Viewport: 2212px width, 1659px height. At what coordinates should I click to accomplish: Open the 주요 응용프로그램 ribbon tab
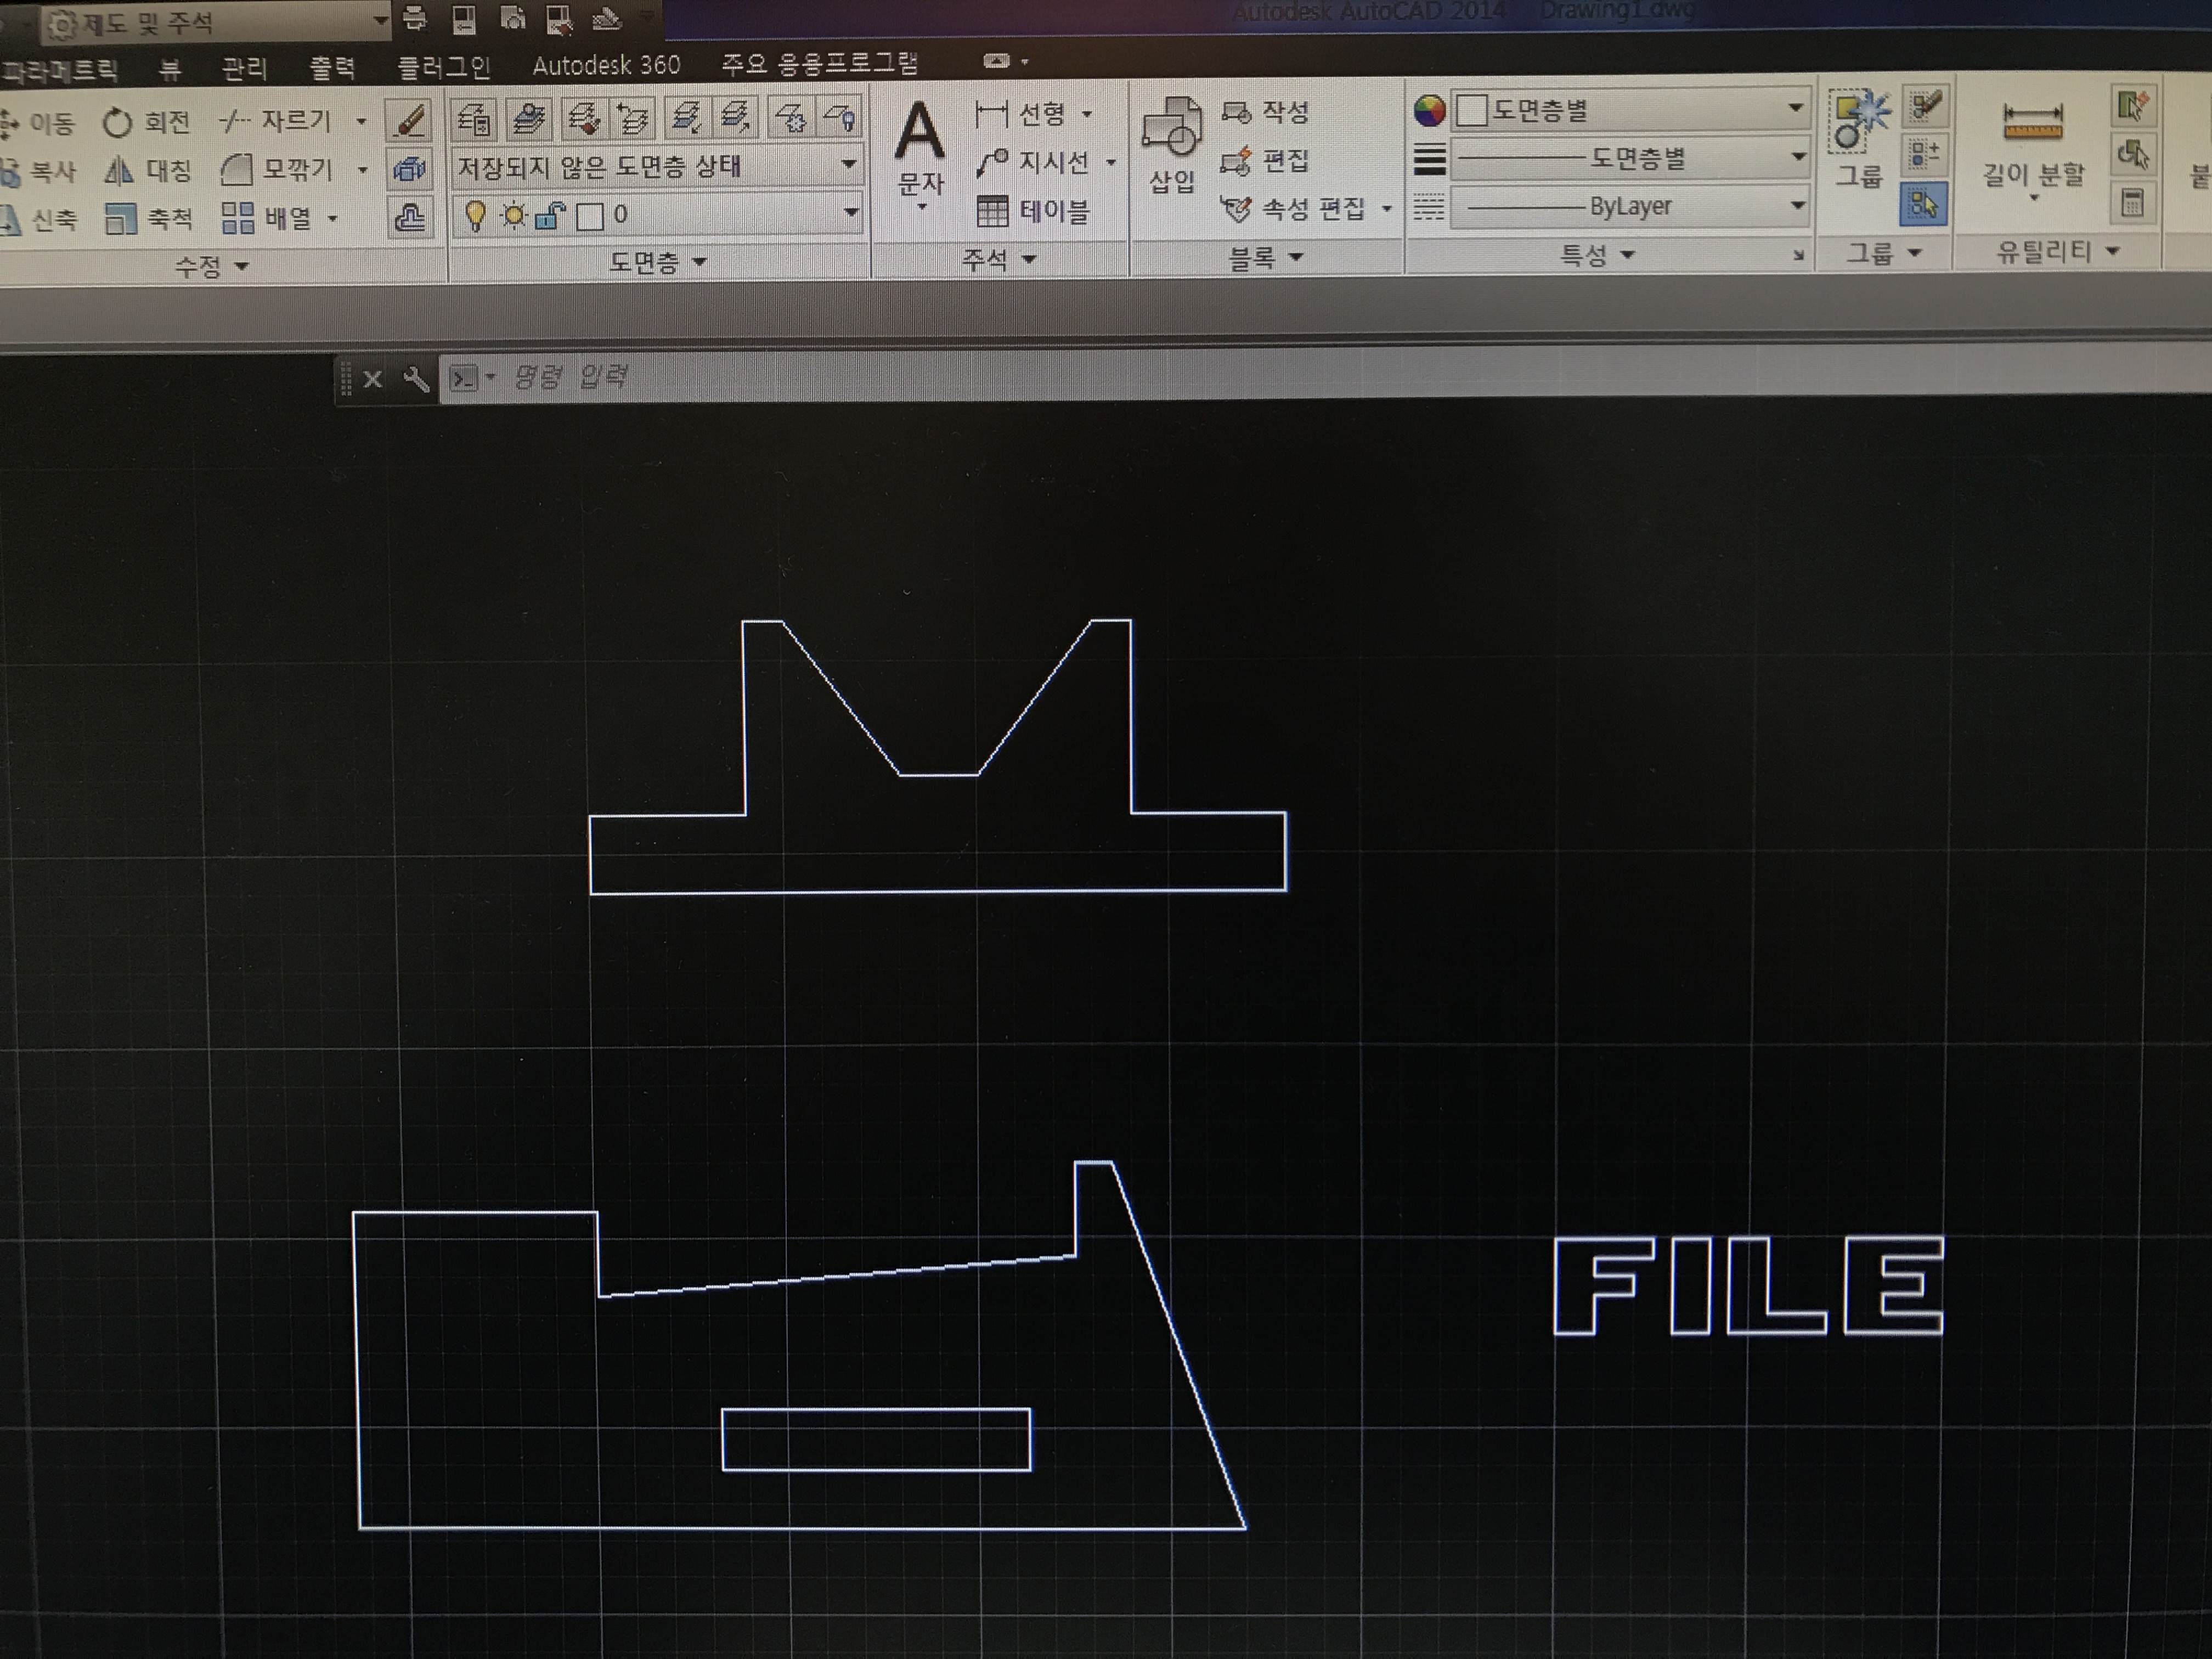pos(820,64)
